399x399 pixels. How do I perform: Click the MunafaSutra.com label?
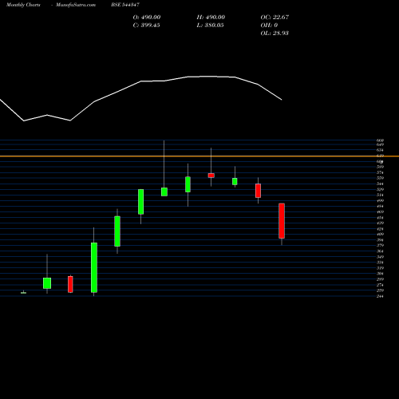click(76, 5)
